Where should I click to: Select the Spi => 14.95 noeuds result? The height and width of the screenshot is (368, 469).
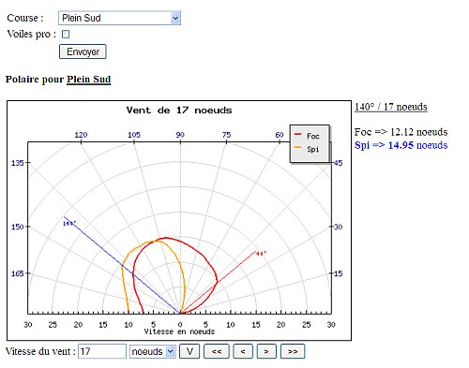(401, 145)
